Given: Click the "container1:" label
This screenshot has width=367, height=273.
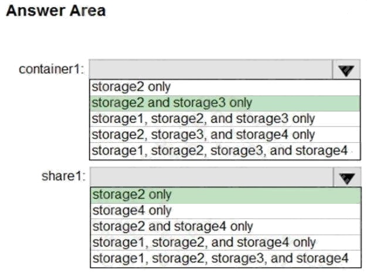Looking at the screenshot, I should [52, 70].
